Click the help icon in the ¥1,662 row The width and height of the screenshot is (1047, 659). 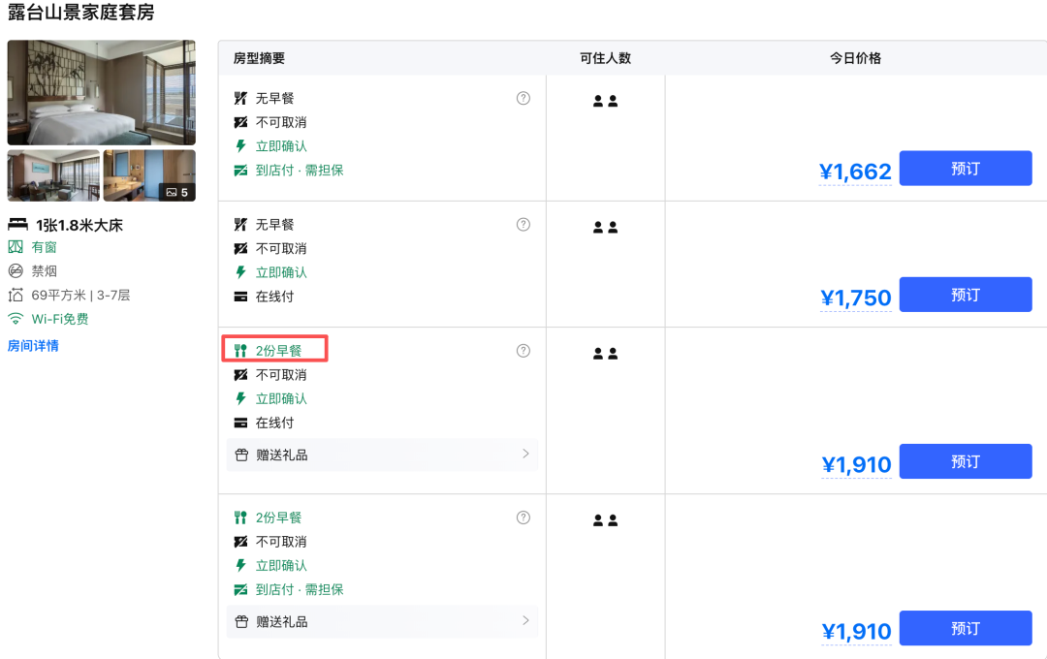click(x=523, y=98)
